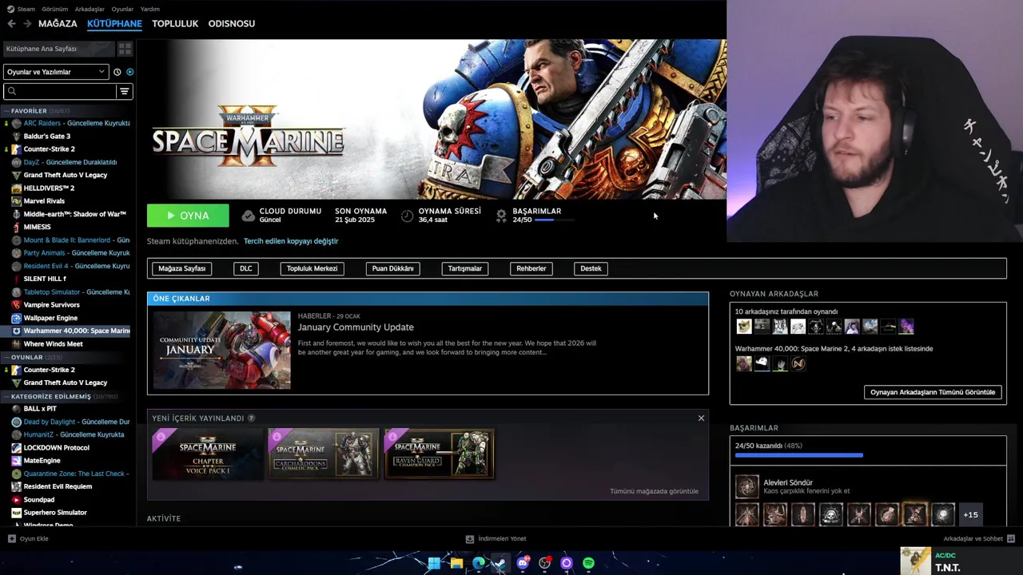The image size is (1023, 575).
Task: Click the achievements gear icon
Action: tap(501, 216)
